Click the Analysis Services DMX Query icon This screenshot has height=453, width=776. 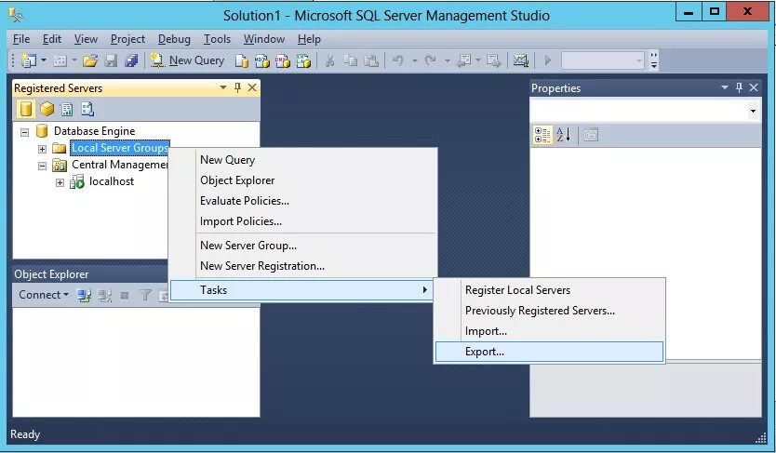coord(283,60)
